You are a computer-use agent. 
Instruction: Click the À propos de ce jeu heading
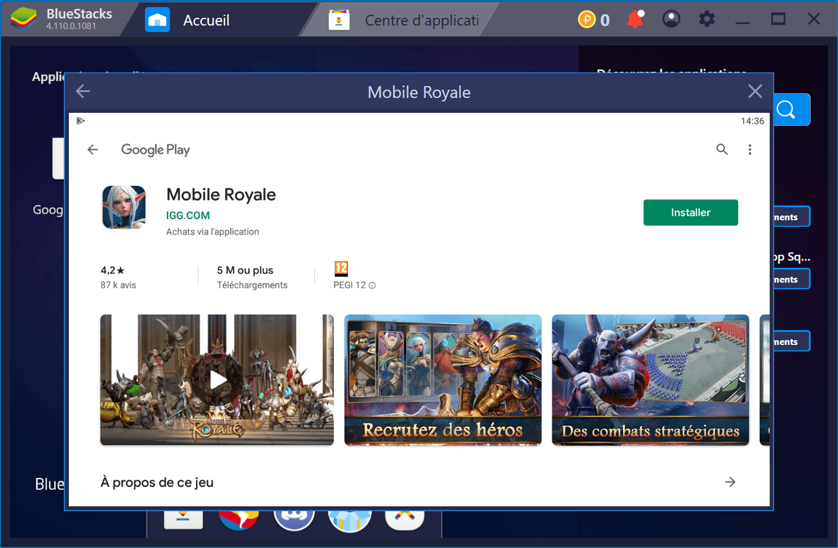coord(157,483)
